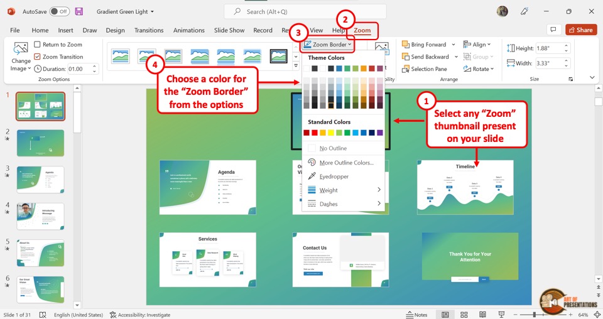Screen dimensions: 603x319
Task: Switch to the Transitions tab
Action: (149, 30)
